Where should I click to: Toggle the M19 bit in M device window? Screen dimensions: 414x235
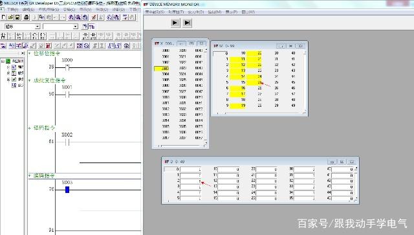(x=237, y=106)
